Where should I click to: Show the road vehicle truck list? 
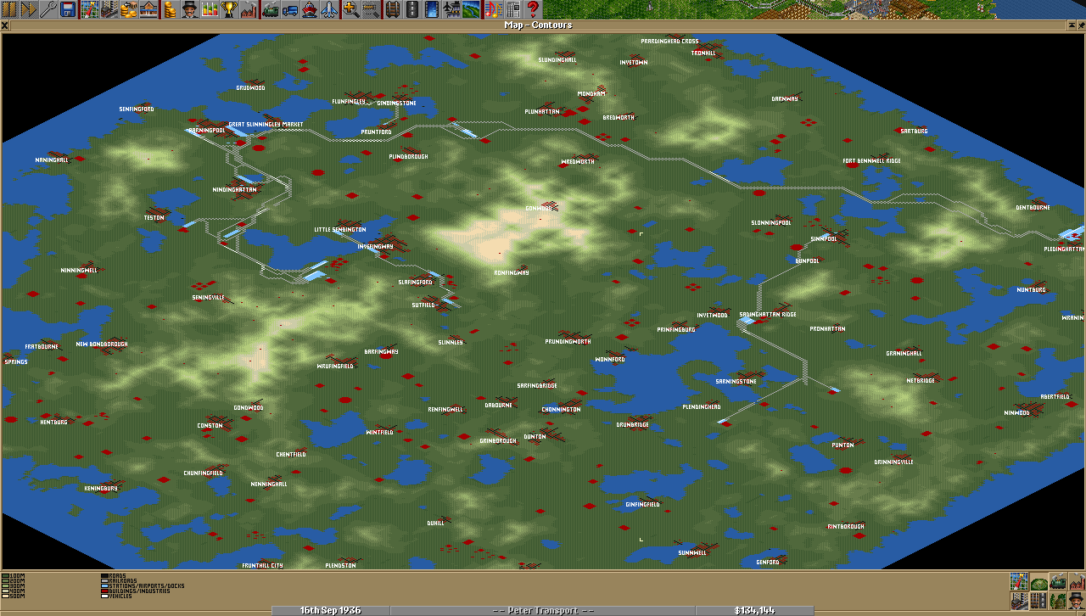coord(289,9)
